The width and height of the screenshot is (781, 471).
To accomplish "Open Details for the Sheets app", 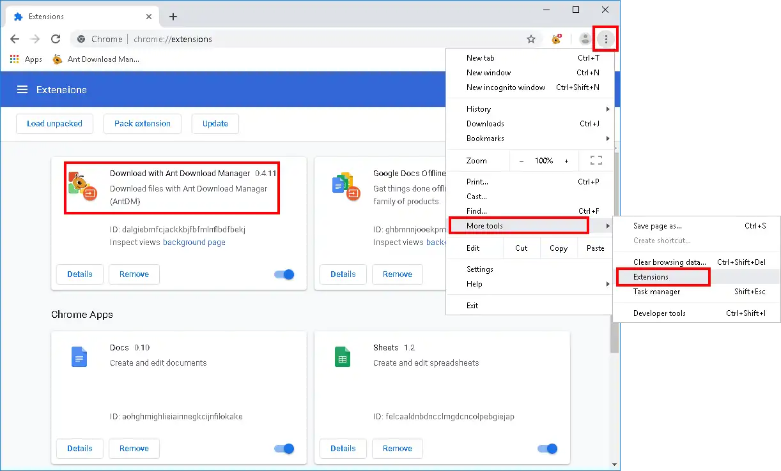I will [x=343, y=449].
